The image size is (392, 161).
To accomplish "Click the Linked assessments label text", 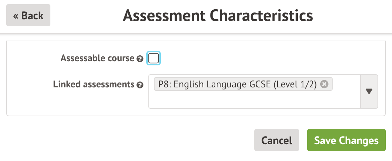I will tap(93, 84).
